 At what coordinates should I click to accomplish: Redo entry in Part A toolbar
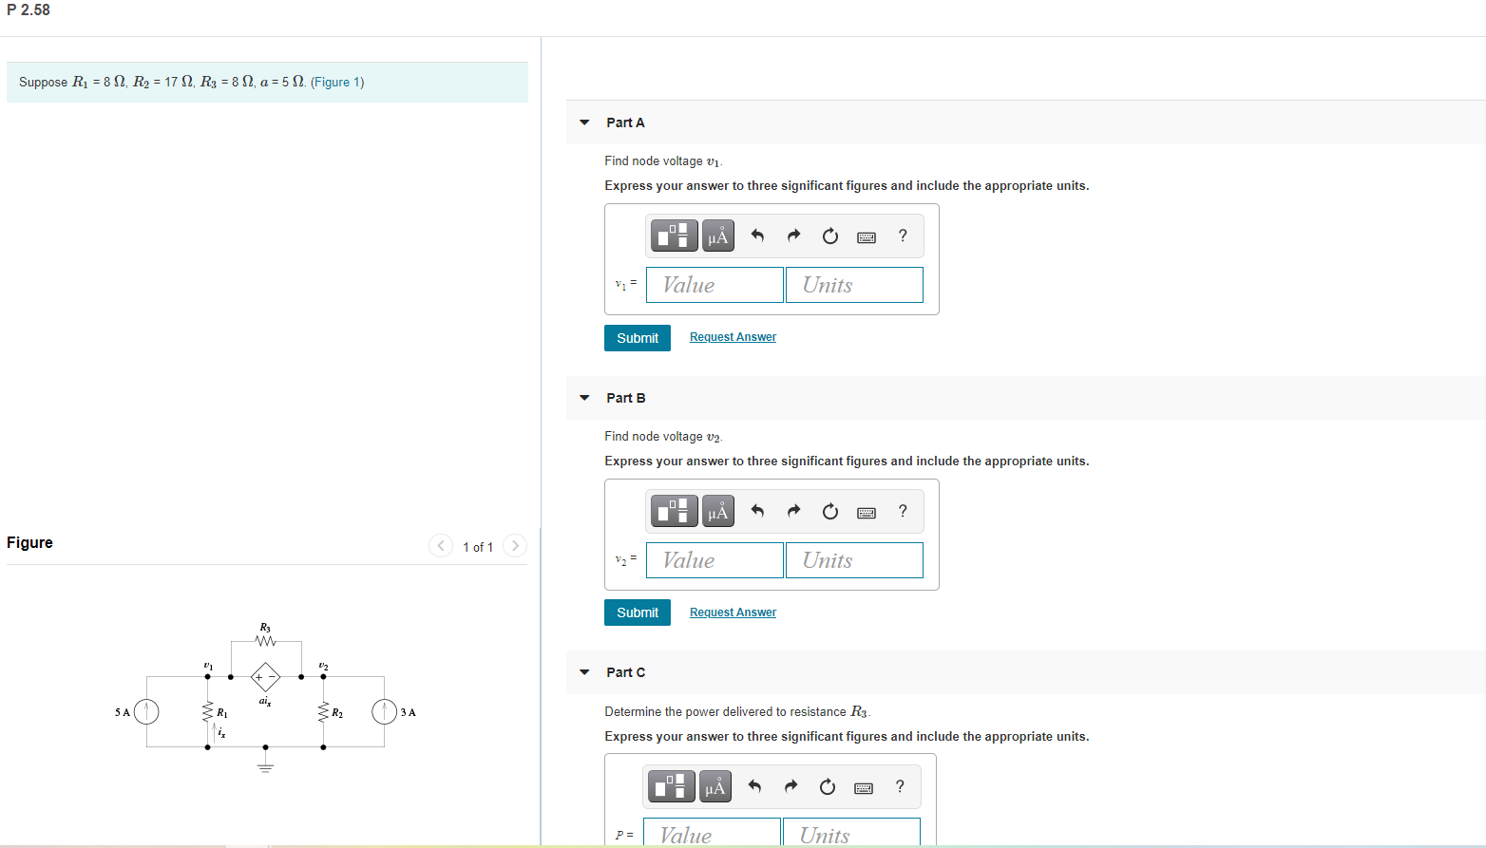tap(794, 236)
